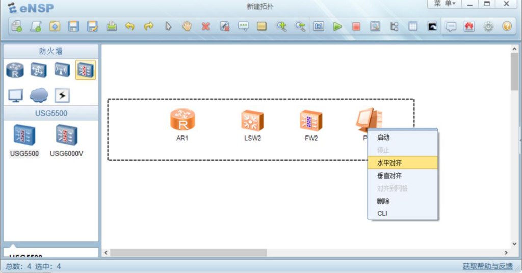
Task: Click the fit to screen 1:1 icon
Action: (x=319, y=26)
